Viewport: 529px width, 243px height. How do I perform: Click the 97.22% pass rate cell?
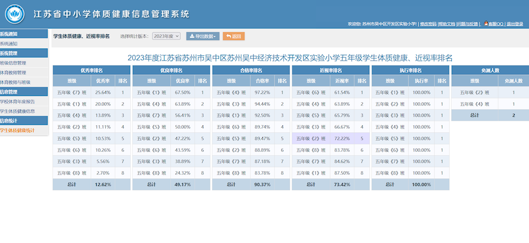(x=262, y=92)
